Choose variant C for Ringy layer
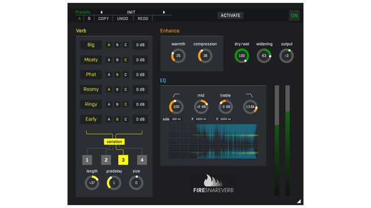The height and width of the screenshot is (208, 371). tap(126, 104)
